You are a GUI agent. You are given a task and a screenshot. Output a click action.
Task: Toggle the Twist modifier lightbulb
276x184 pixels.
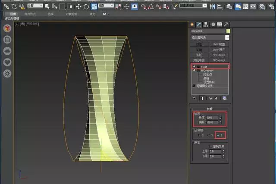click(194, 67)
